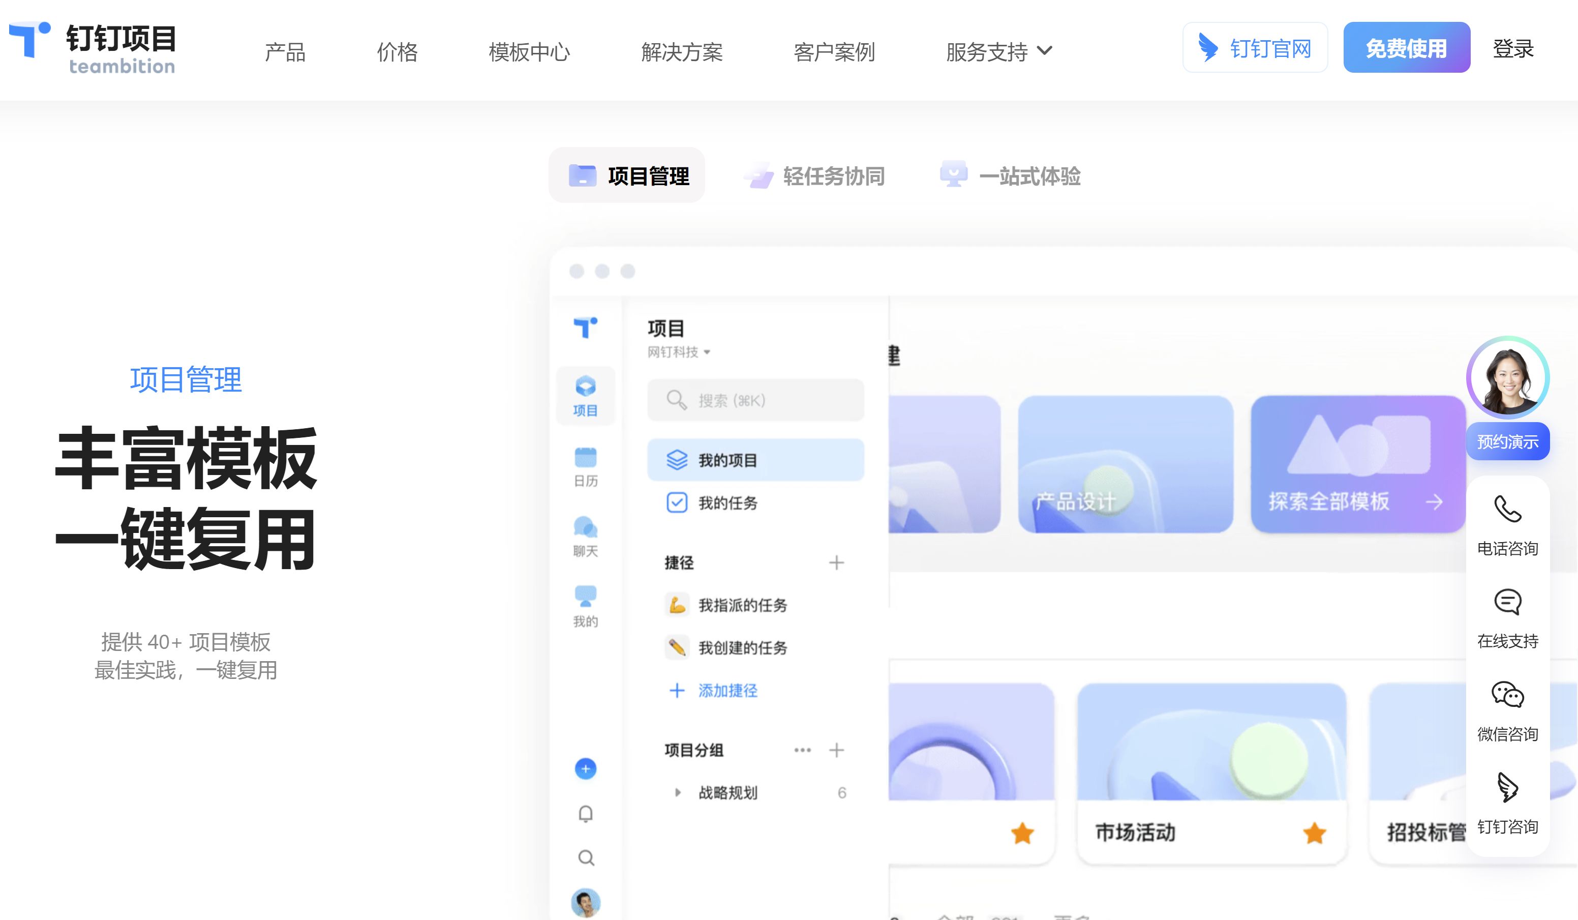The width and height of the screenshot is (1578, 920).
Task: Click the 添加捷径 link
Action: point(727,690)
